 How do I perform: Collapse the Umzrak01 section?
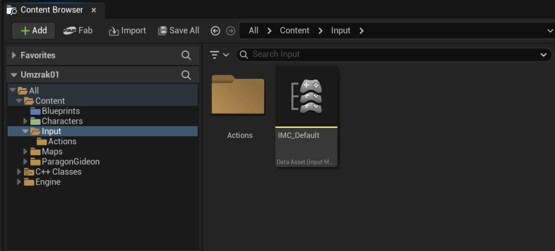(x=14, y=75)
